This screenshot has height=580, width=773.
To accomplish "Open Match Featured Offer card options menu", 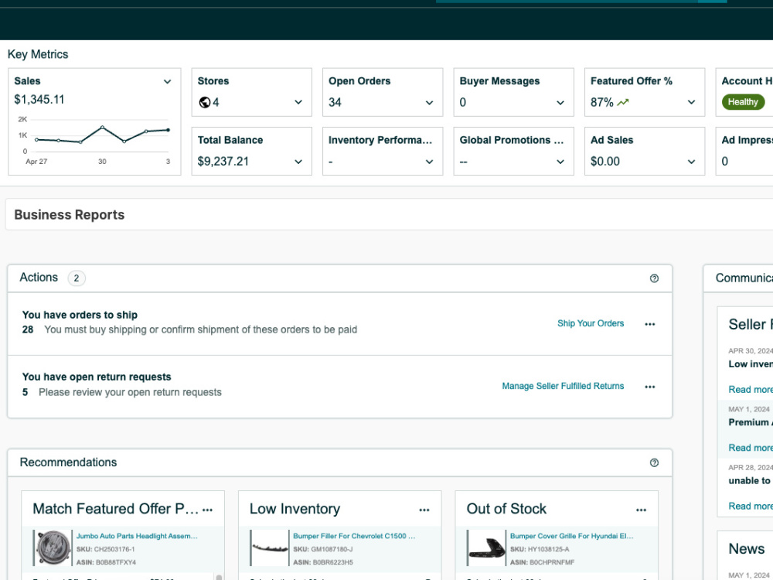I will [x=207, y=510].
